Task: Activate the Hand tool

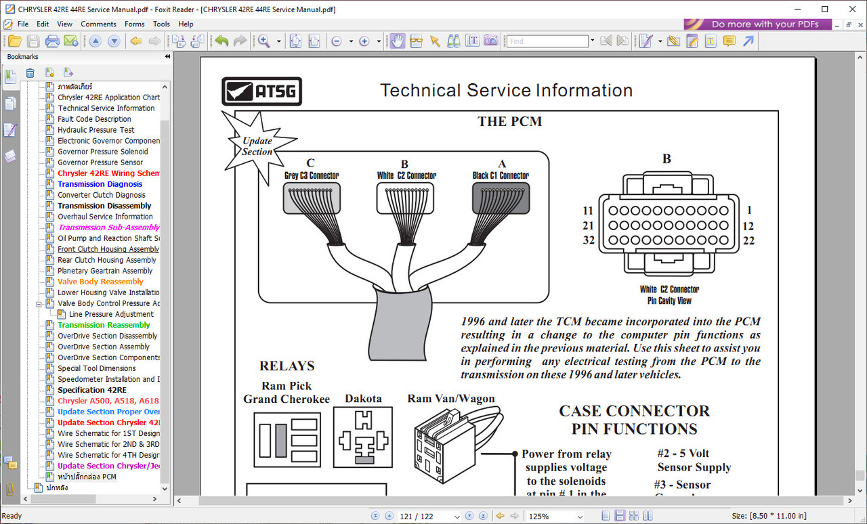Action: [397, 41]
